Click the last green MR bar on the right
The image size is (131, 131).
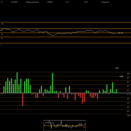[116, 91]
